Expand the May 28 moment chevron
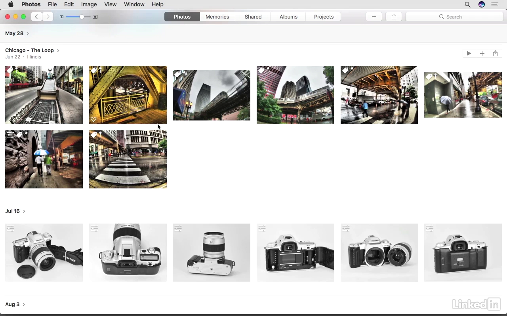This screenshot has height=316, width=507. coord(28,34)
